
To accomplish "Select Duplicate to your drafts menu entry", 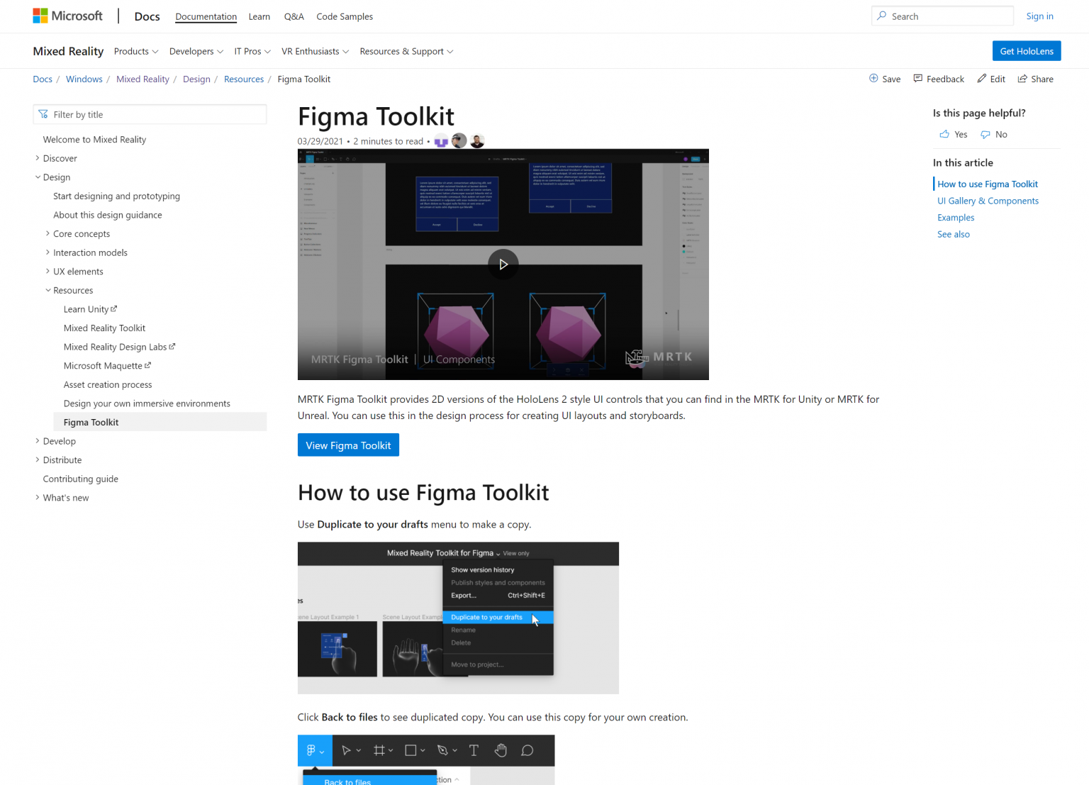I will [487, 617].
